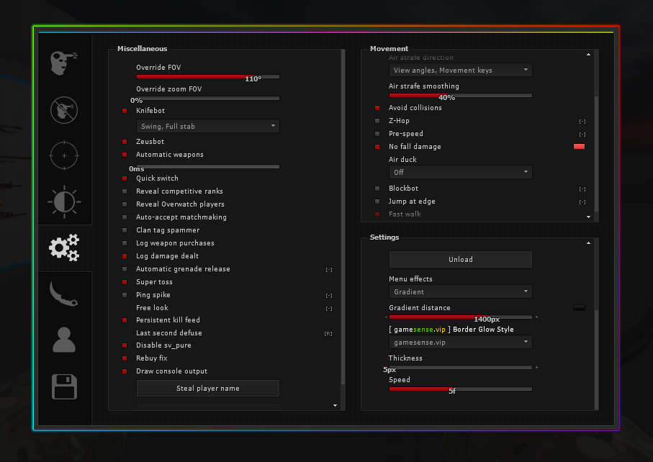Click Miscellaneous panel scroll down arrow
The height and width of the screenshot is (462, 653).
(x=335, y=405)
